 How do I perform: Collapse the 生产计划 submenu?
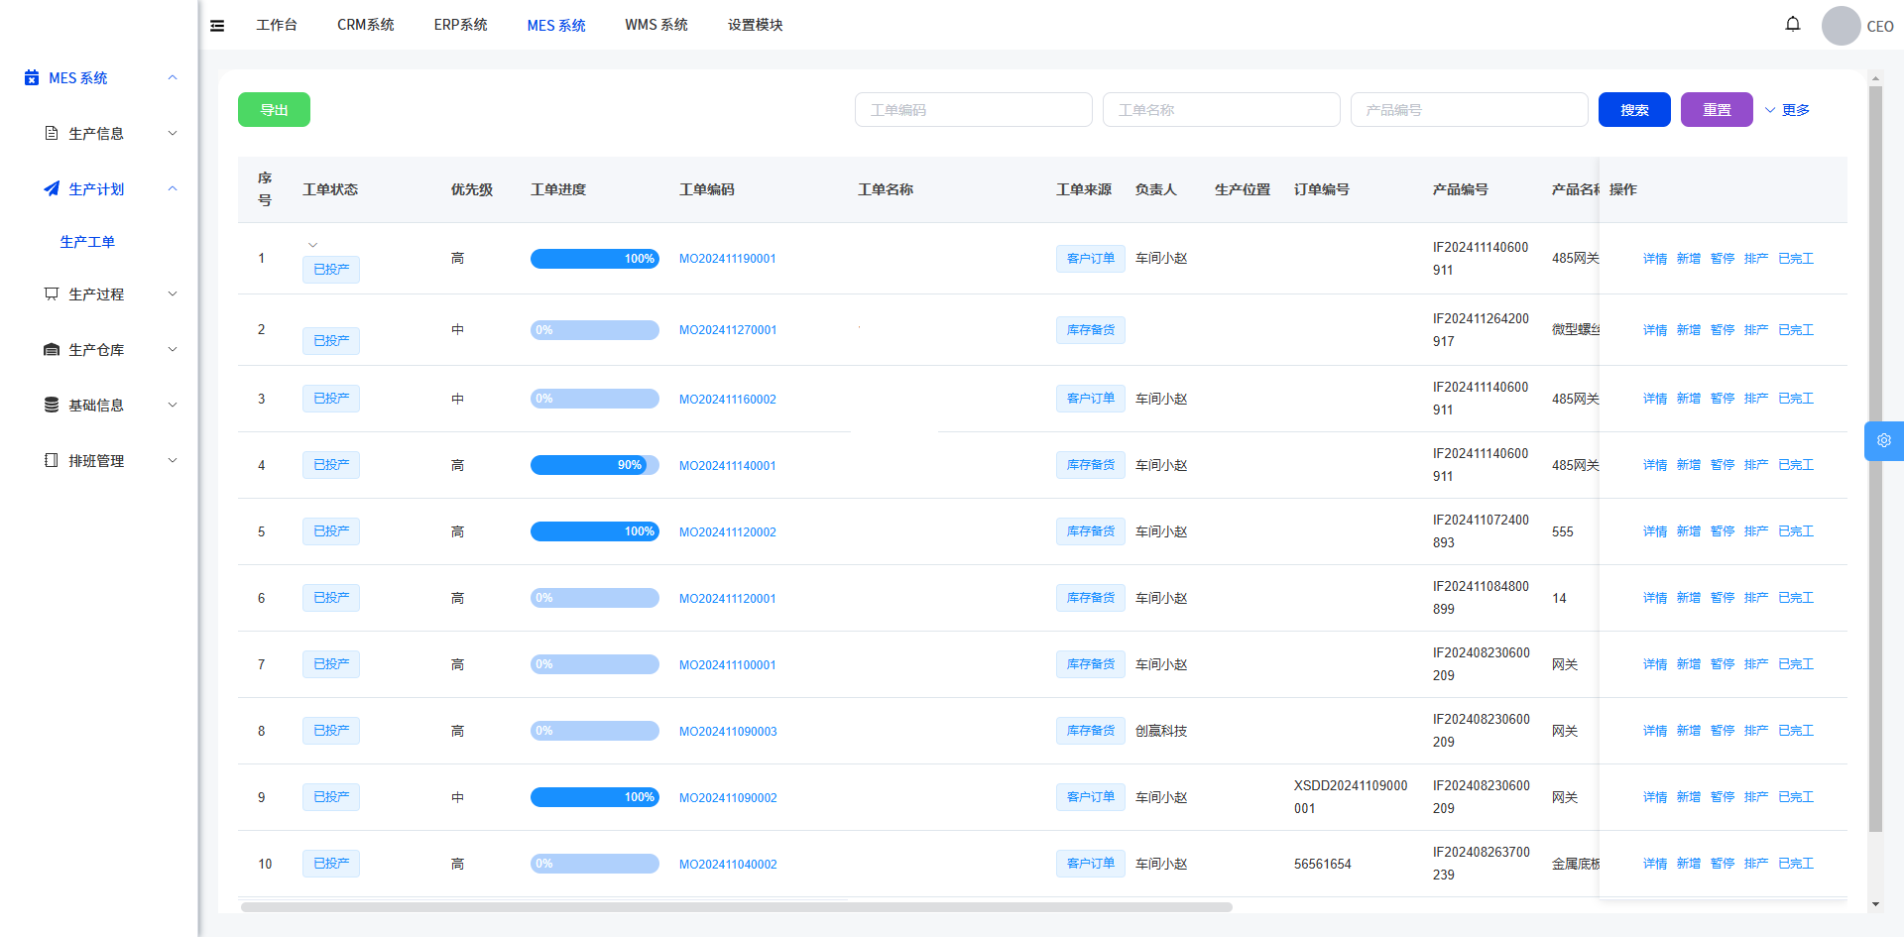click(x=173, y=188)
